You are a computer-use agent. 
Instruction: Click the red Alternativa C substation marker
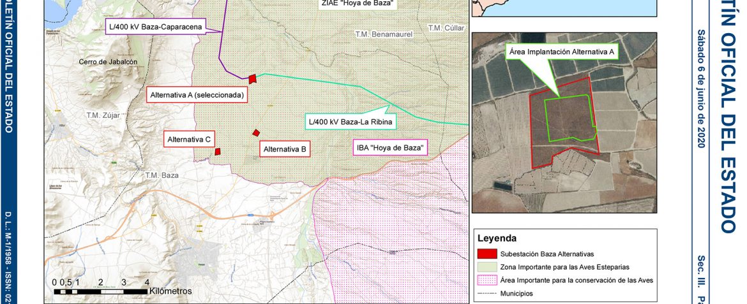[218, 152]
